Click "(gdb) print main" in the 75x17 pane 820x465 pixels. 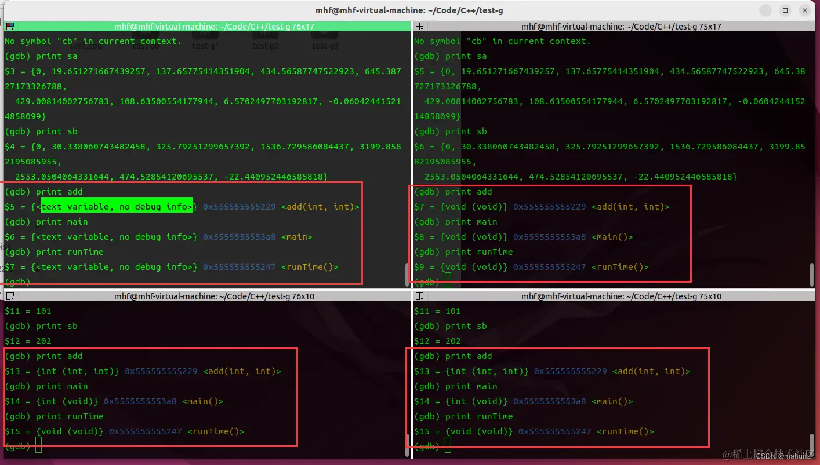pyautogui.click(x=455, y=222)
